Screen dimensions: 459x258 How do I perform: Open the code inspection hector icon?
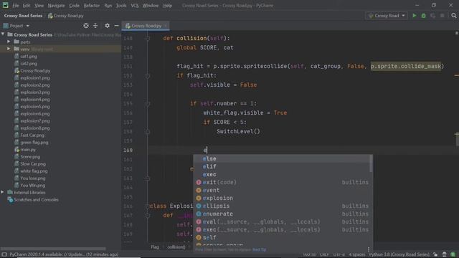[445, 254]
